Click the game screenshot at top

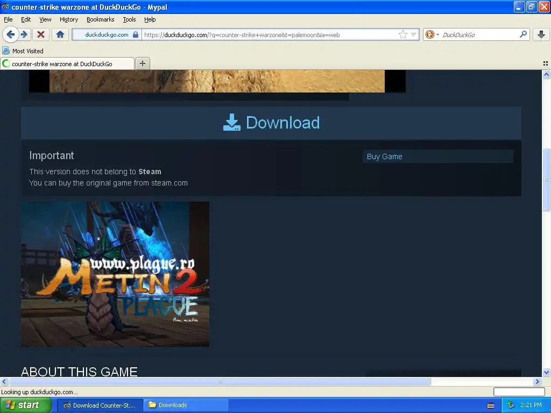(217, 81)
